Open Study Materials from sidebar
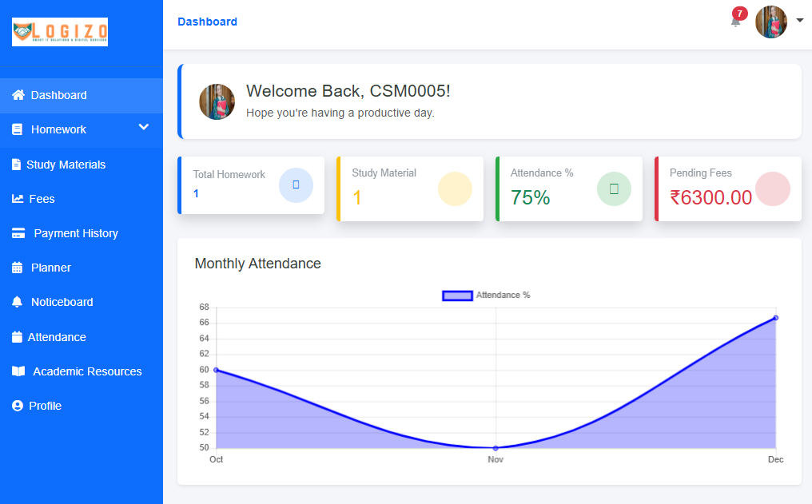Screen dimensions: 812x504 [66, 165]
